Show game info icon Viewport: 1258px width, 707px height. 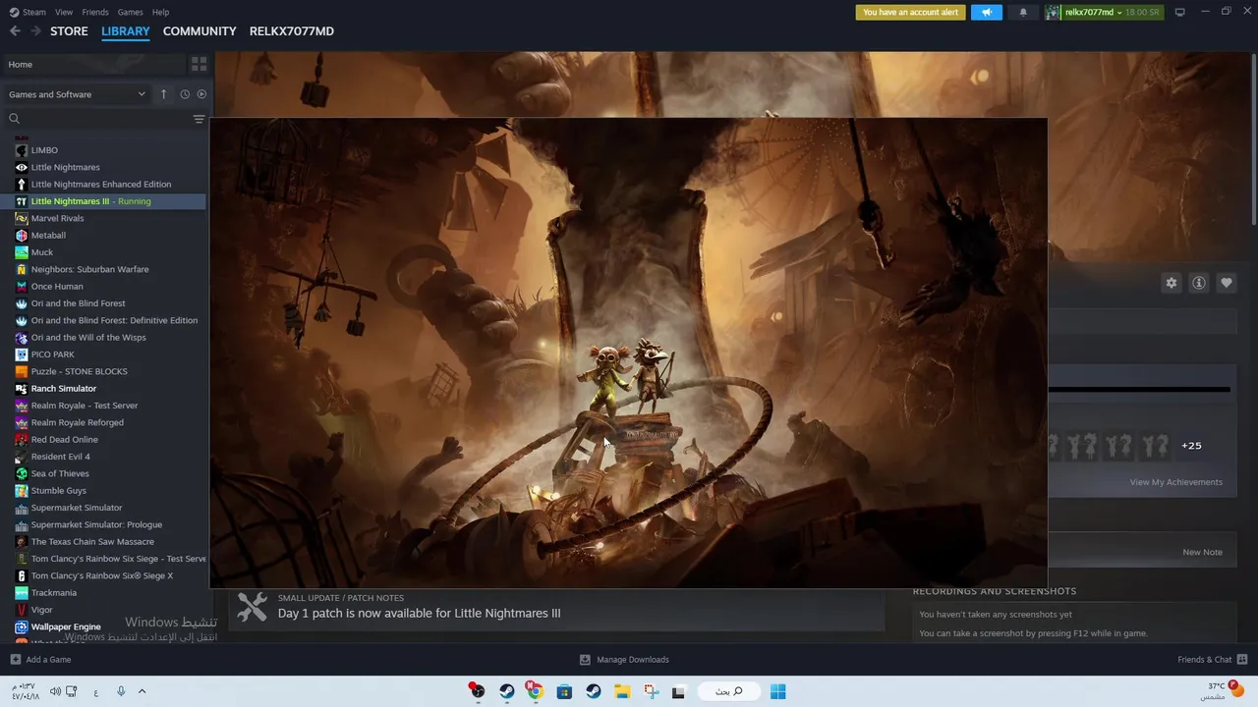pos(1199,283)
